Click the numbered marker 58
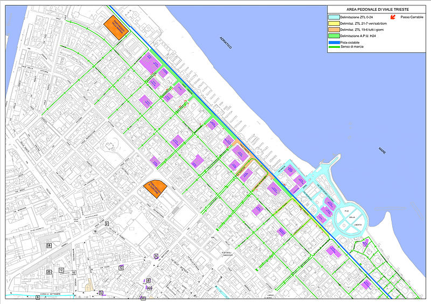 coord(49,245)
